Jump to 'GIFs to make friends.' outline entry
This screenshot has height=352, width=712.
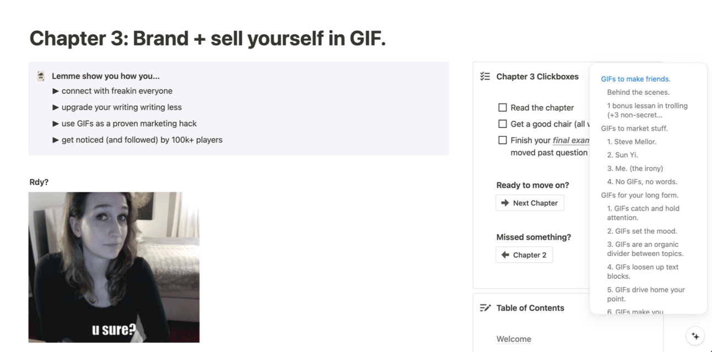coord(635,79)
